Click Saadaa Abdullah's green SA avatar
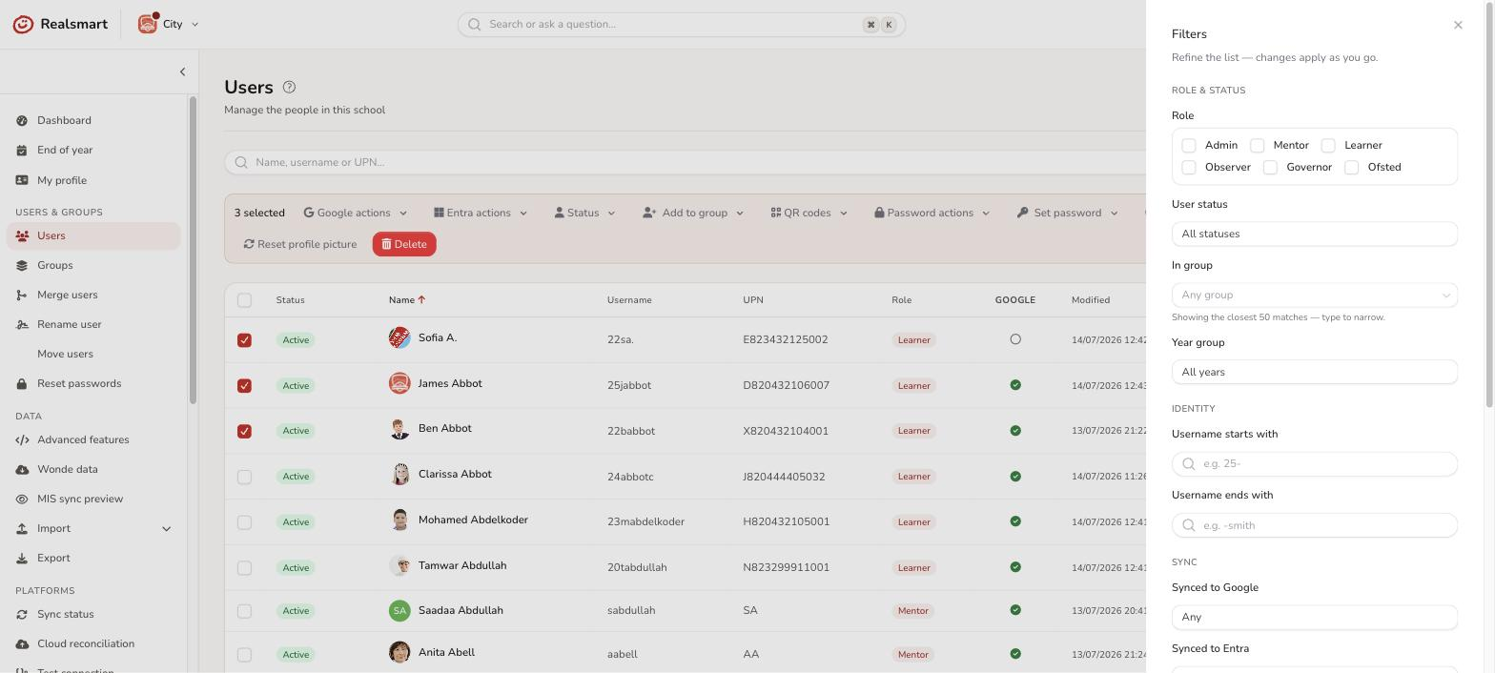Screen dimensions: 1495x673 (x=399, y=610)
